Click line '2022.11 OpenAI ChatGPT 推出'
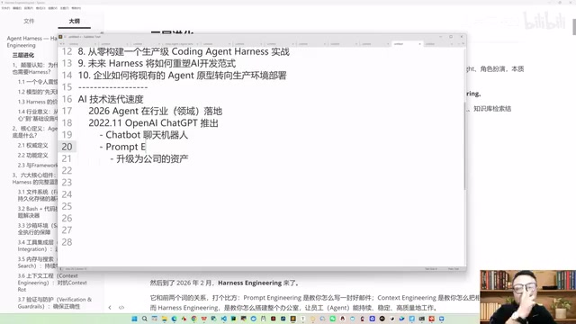 (153, 123)
